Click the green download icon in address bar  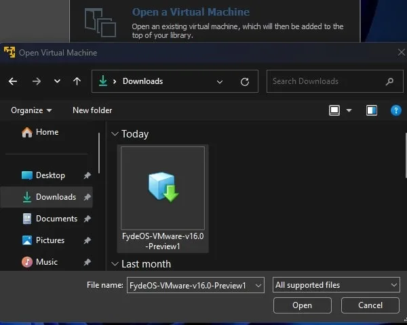click(103, 81)
